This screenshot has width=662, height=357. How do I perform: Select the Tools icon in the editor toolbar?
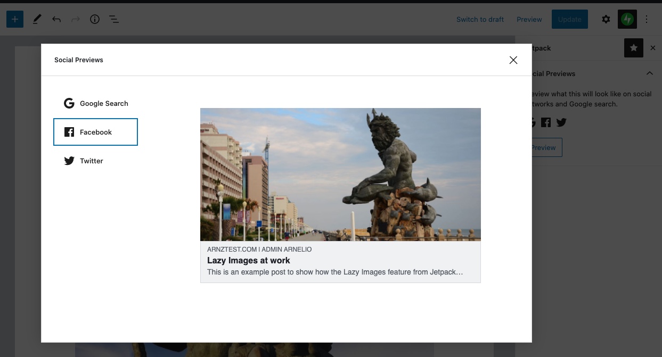37,19
